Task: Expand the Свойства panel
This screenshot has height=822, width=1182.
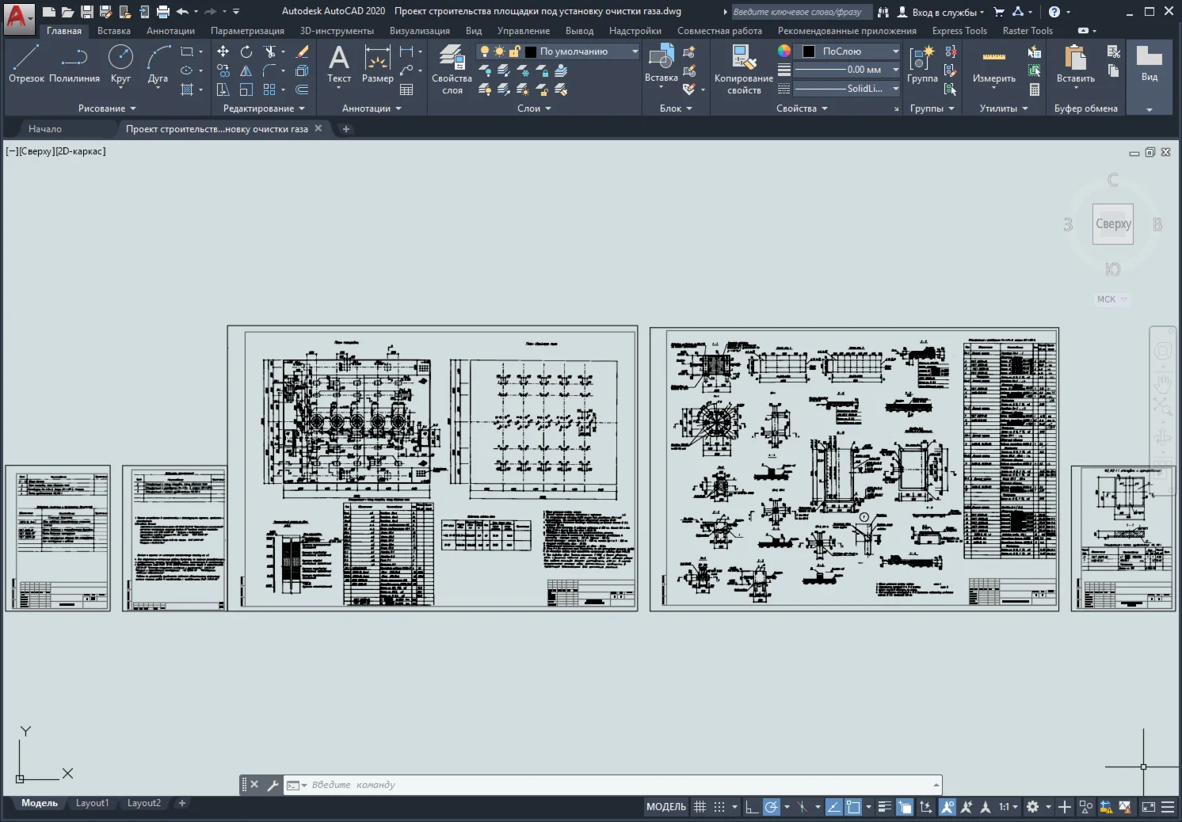Action: pyautogui.click(x=802, y=108)
